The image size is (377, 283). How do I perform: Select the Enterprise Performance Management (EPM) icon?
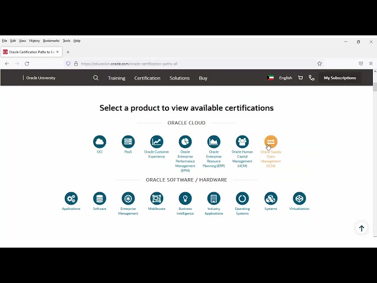185,141
